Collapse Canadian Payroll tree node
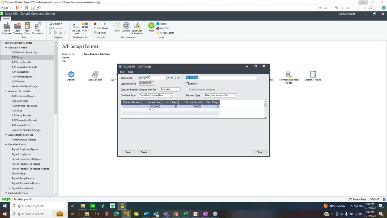Viewport: 387px width, 218px height. click(6, 144)
